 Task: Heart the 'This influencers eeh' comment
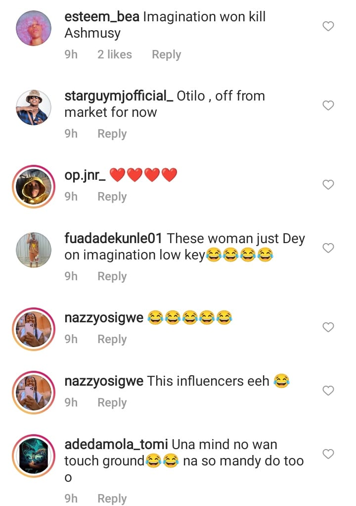[328, 391]
